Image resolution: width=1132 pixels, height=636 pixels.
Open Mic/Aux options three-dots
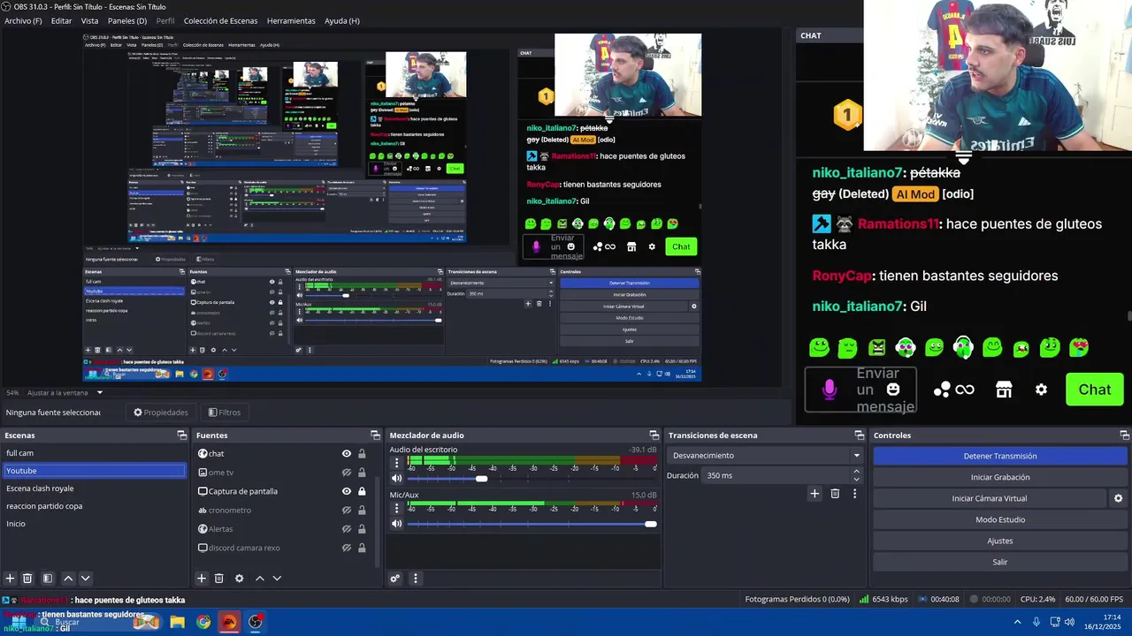(x=396, y=509)
